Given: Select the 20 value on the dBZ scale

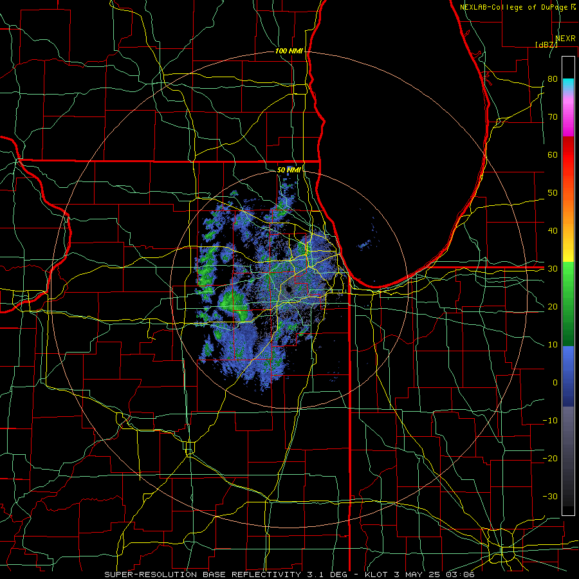Looking at the screenshot, I should 553,306.
